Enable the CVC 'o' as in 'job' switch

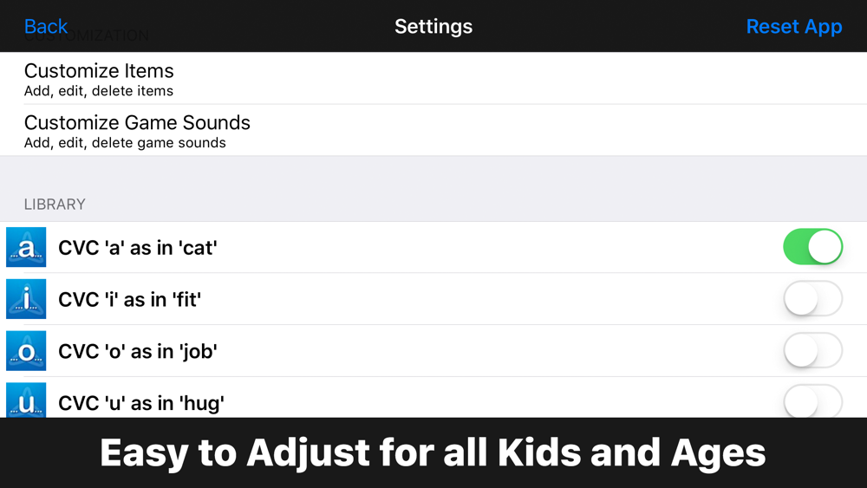tap(812, 351)
